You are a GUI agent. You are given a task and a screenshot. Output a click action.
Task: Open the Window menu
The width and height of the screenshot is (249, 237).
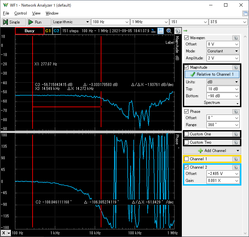[52, 13]
